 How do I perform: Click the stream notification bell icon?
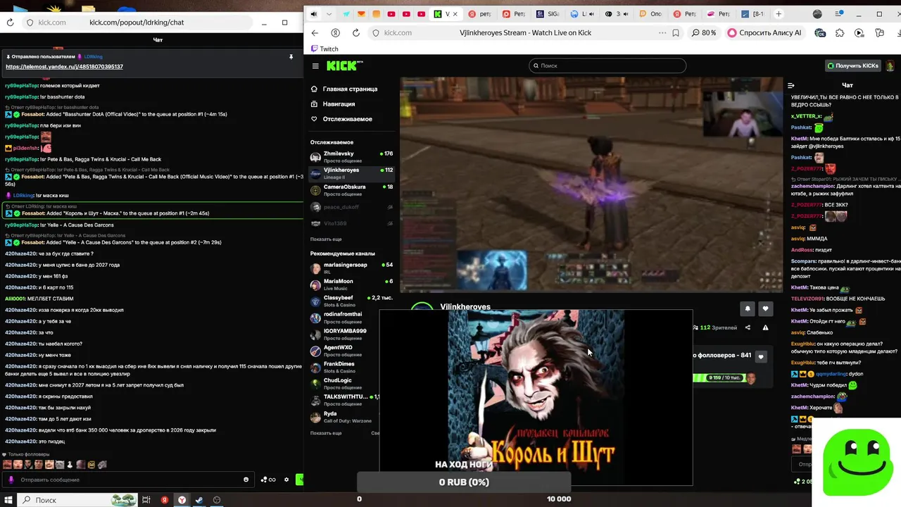748,308
